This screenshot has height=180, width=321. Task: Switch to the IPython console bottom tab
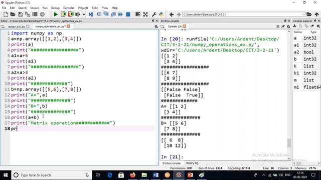coord(172,163)
